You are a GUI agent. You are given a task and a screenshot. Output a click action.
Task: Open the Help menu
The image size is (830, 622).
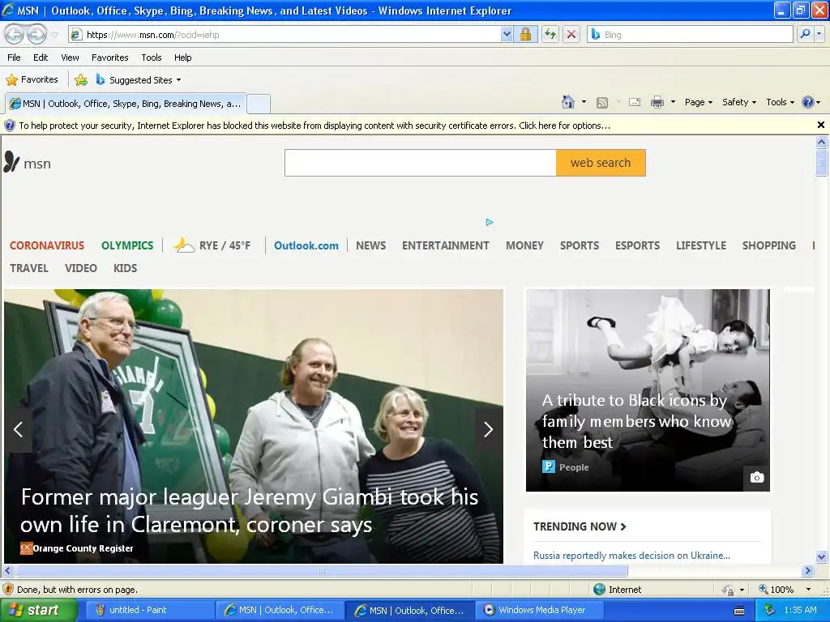point(182,58)
